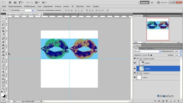Click the fotoneck workspace button
Image resolution: width=183 pixels, height=103 pixels.
click(144, 3)
